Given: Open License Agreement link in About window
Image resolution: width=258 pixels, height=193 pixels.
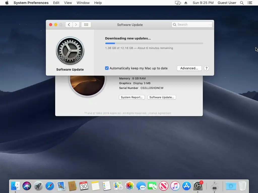Looking at the screenshot, I should [159, 113].
